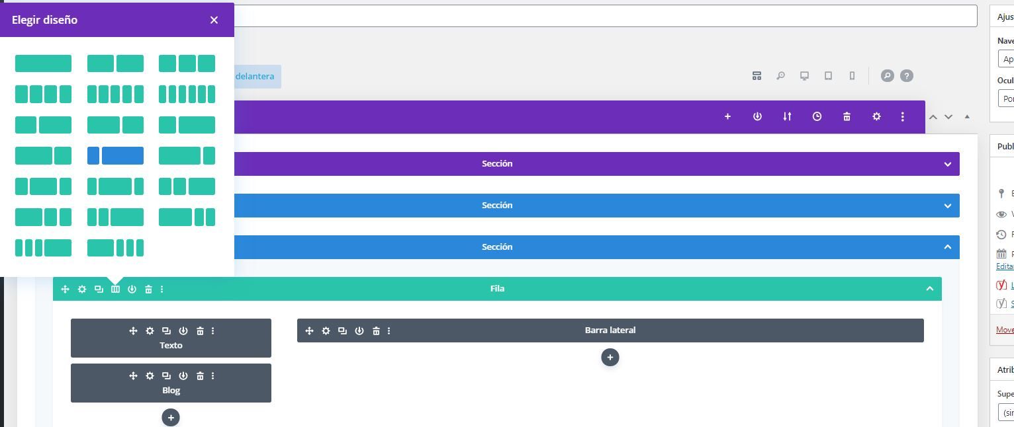This screenshot has width=1014, height=427.
Task: Switch to desktop preview mode
Action: click(x=804, y=76)
